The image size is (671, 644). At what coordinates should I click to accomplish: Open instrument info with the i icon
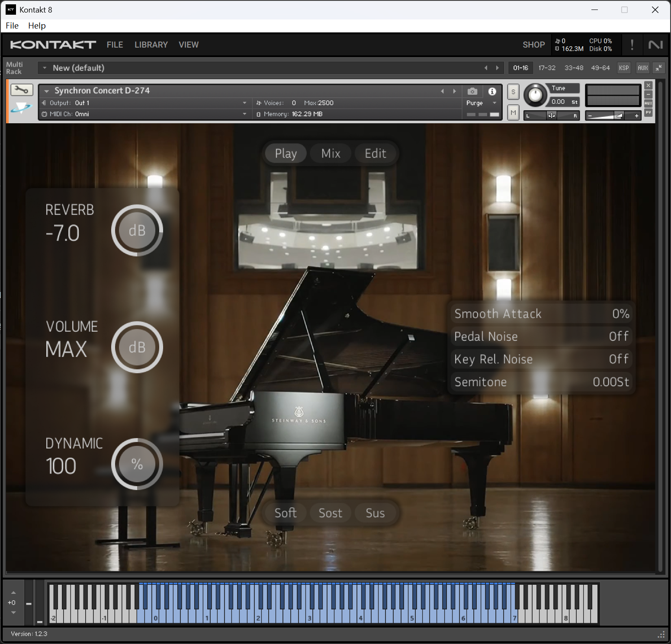(492, 91)
